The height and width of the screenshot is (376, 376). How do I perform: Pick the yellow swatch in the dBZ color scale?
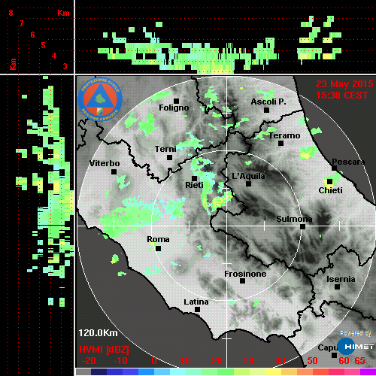coord(274,371)
